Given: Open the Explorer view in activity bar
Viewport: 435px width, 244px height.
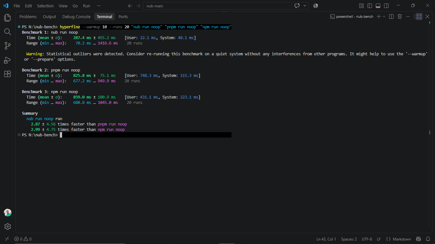Looking at the screenshot, I should (8, 18).
